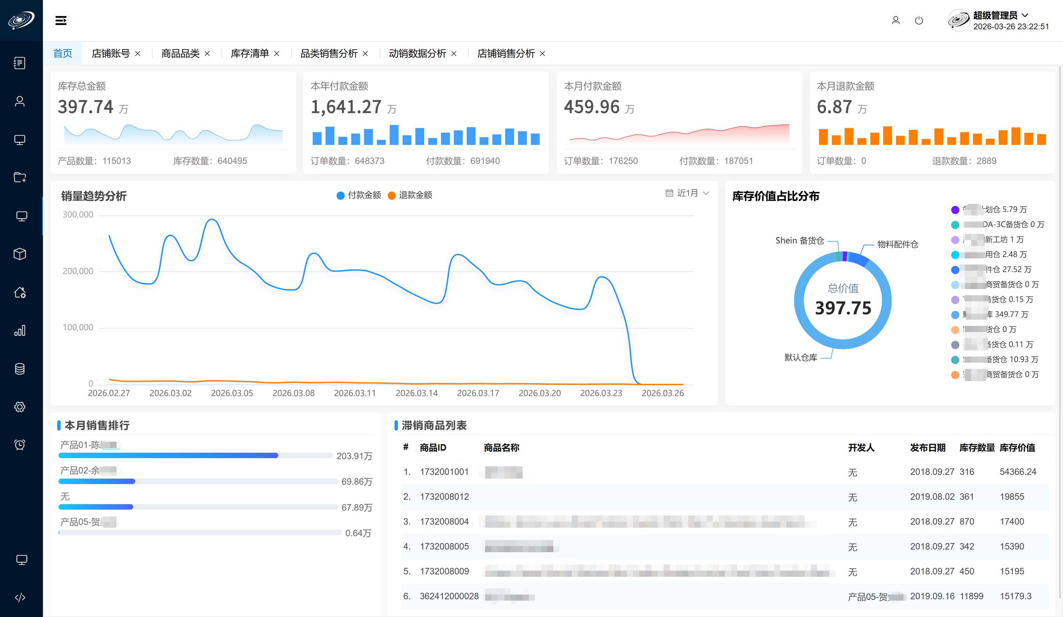This screenshot has width=1063, height=617.
Task: Close the 店铺账号 tab
Action: pyautogui.click(x=138, y=54)
